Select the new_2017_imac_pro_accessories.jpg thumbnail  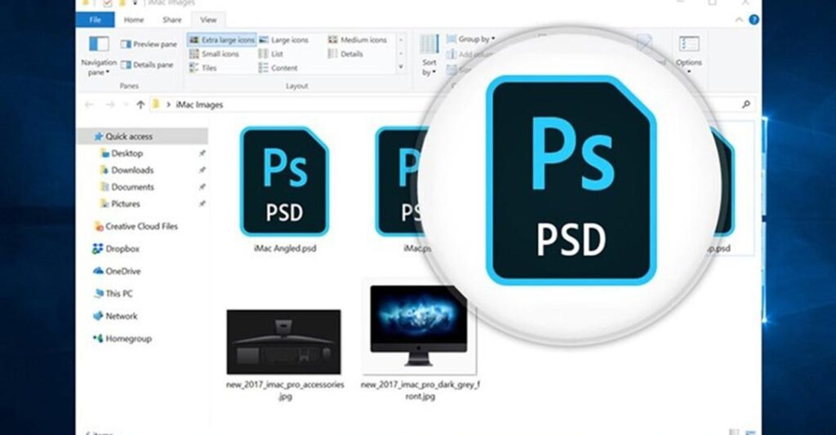pos(283,342)
